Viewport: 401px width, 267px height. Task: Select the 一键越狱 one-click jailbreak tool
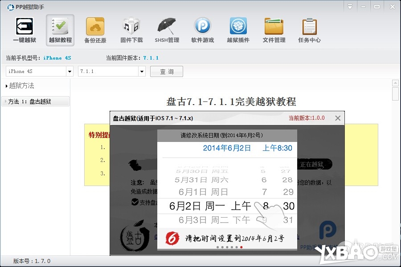[x=24, y=29]
